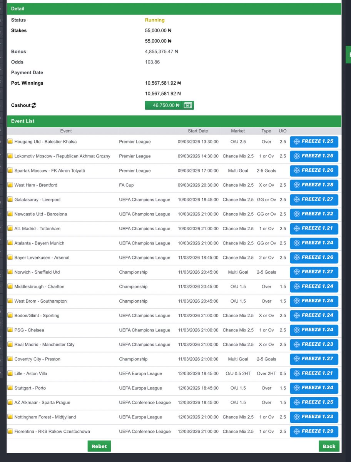Freeze odds 1.21 for Atl. Madrid - Tottenham
Image resolution: width=351 pixels, height=462 pixels.
tap(314, 228)
